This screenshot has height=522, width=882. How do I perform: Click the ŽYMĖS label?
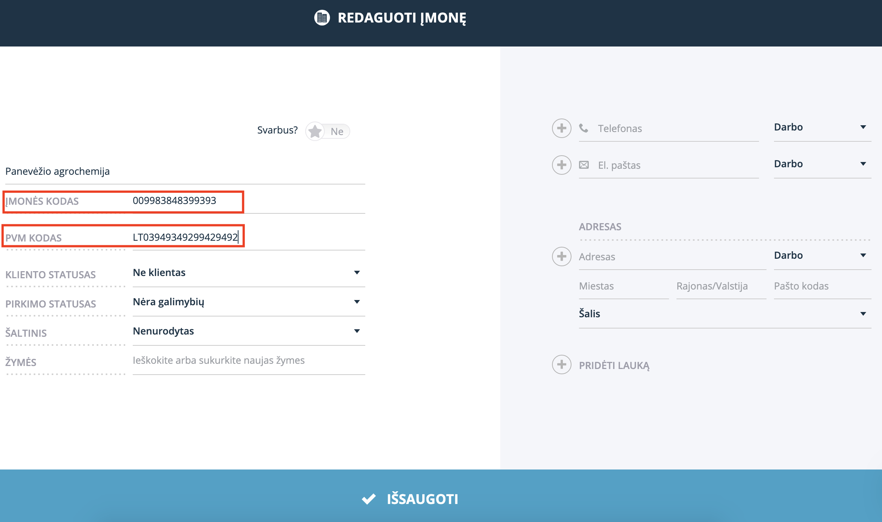(x=21, y=362)
